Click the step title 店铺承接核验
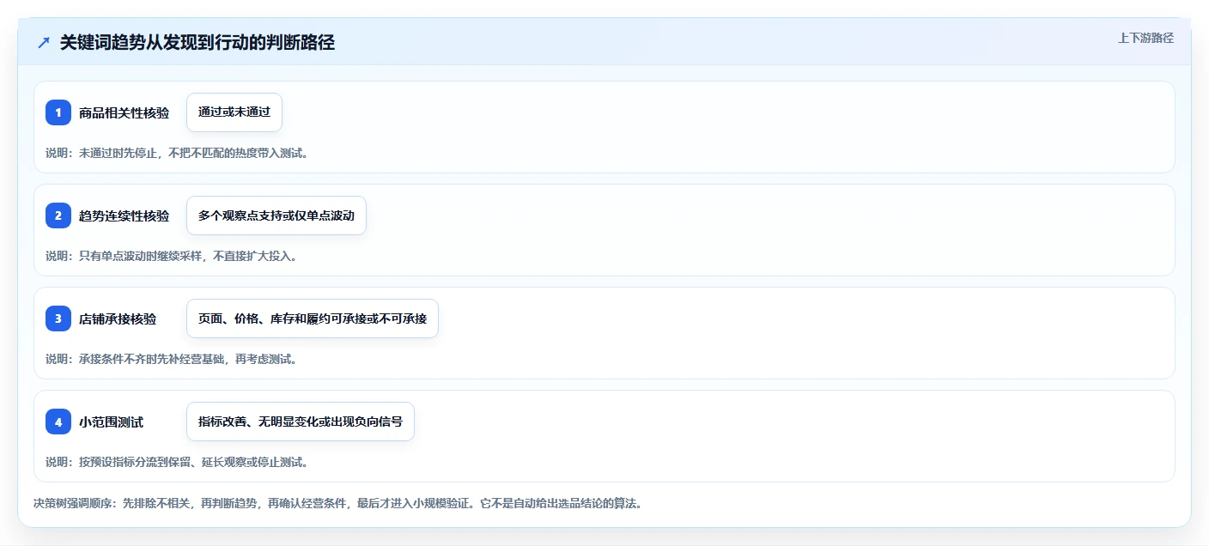The width and height of the screenshot is (1209, 546). click(x=118, y=318)
